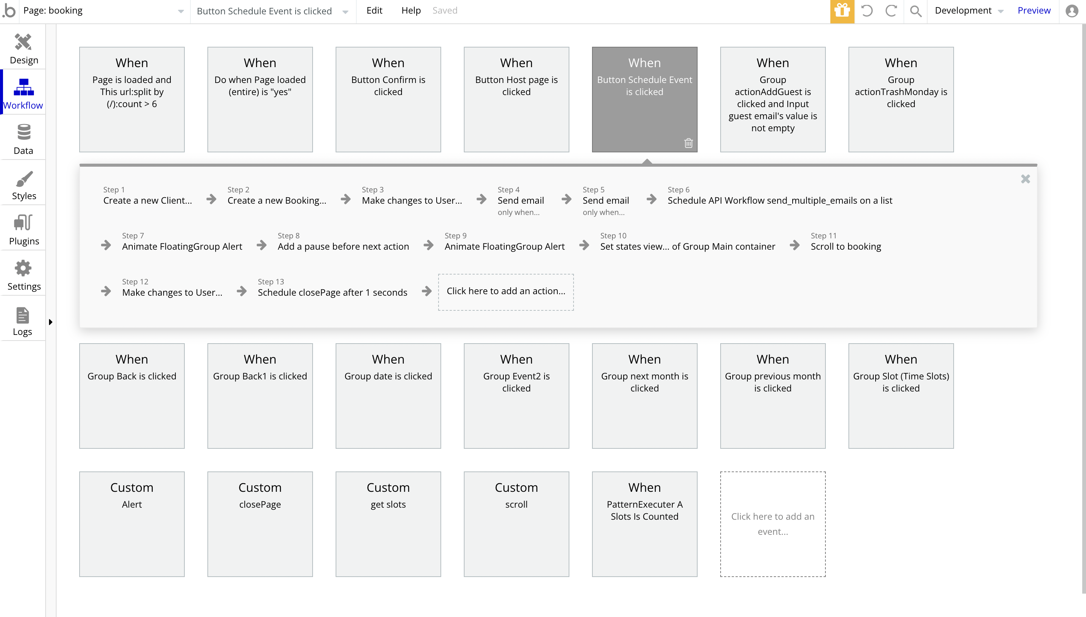The image size is (1086, 617).
Task: Open the user account avatar icon
Action: [x=1072, y=11]
